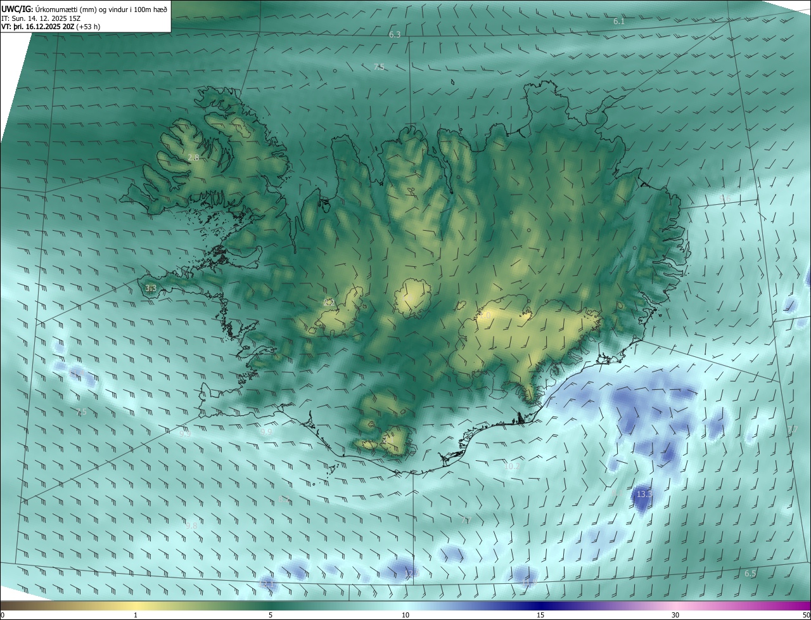Image resolution: width=811 pixels, height=620 pixels.
Task: Click the 0 tick label on the colour scale
Action: 3,616
